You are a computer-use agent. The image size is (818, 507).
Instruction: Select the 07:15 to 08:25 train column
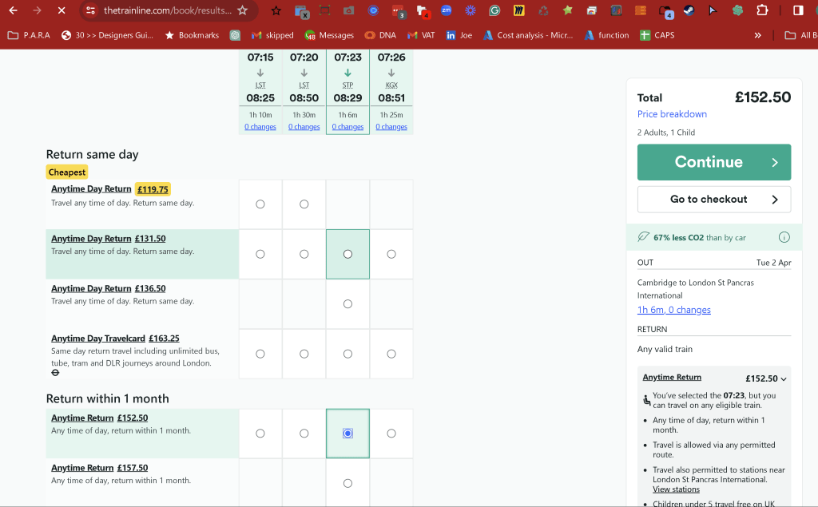[x=260, y=91]
